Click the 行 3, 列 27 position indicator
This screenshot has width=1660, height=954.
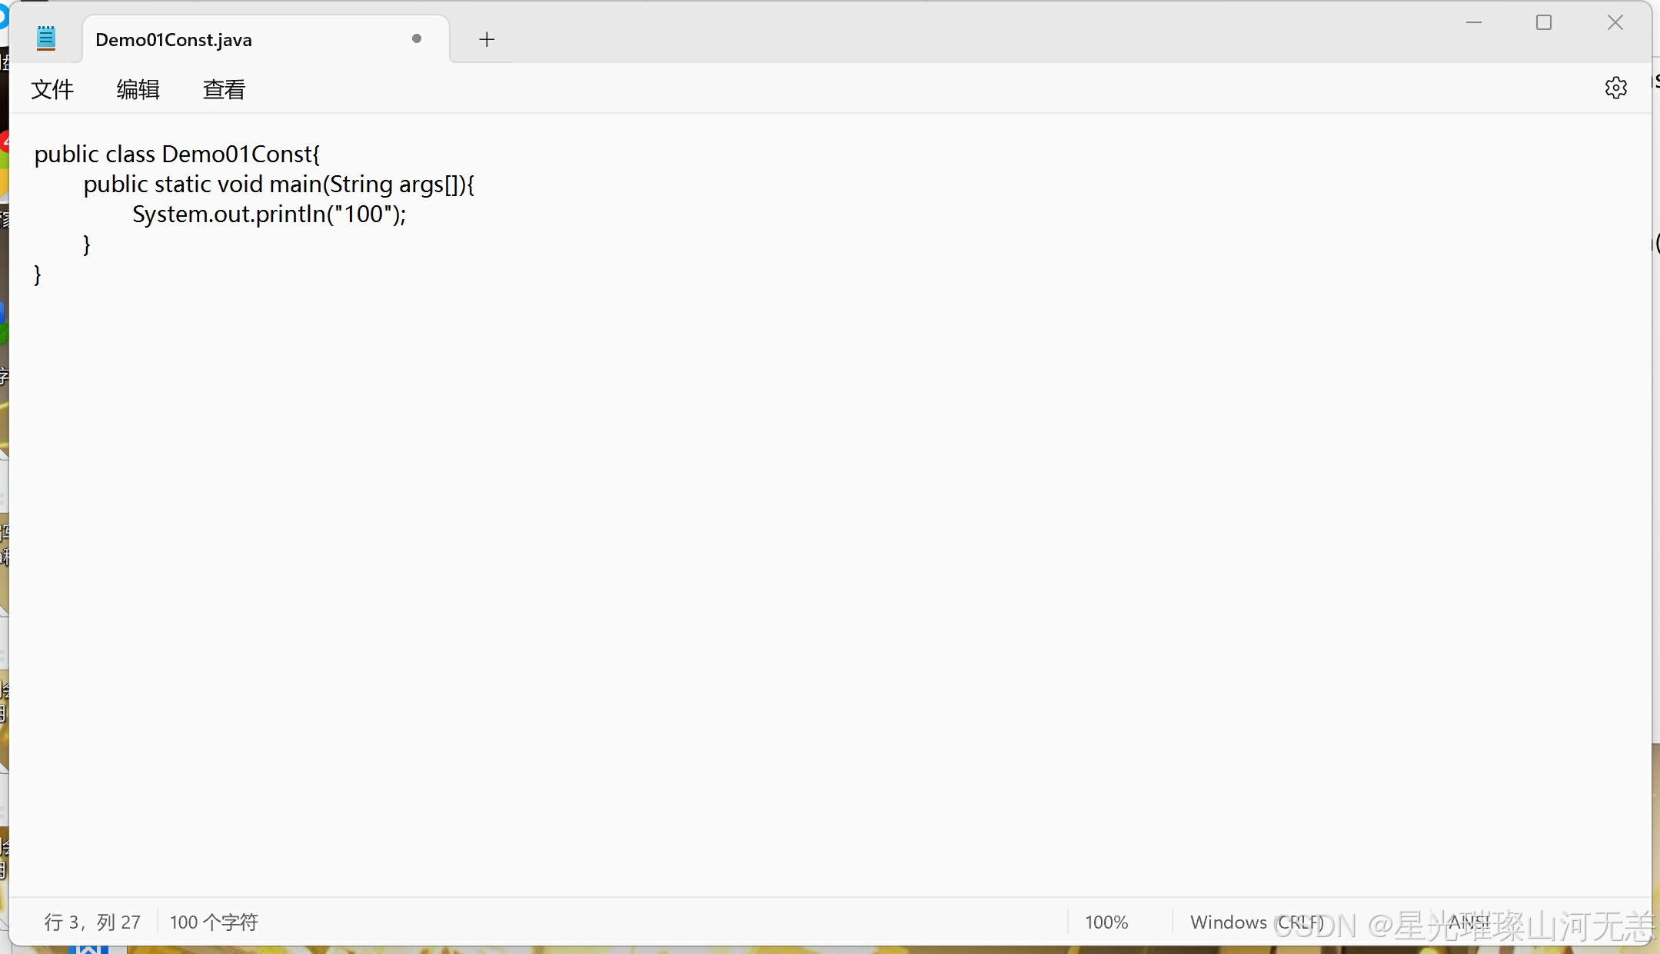click(x=92, y=922)
